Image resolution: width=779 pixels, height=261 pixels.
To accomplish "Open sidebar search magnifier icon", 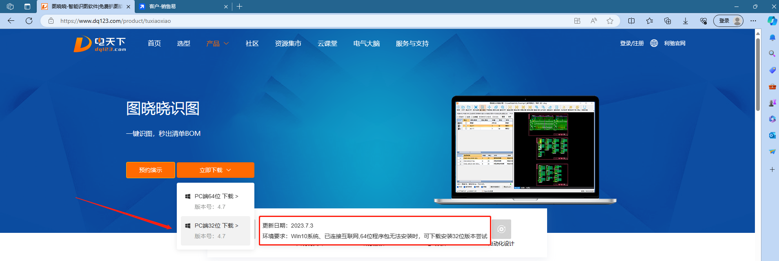I will click(x=772, y=54).
